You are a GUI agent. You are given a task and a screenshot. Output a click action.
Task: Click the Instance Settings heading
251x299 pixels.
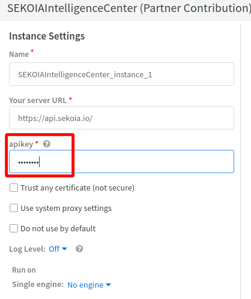click(x=47, y=37)
